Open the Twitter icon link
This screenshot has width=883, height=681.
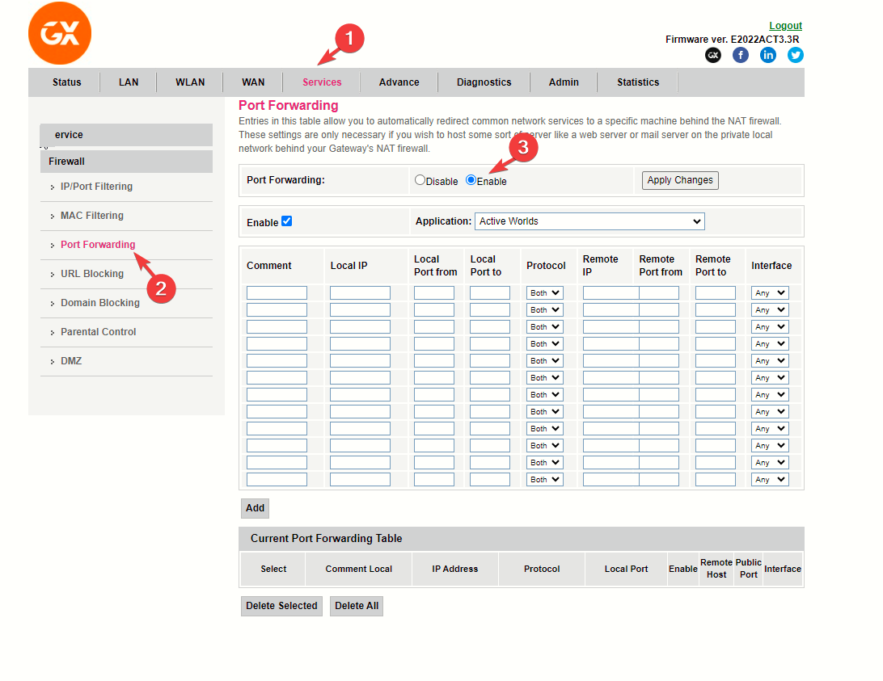coord(796,55)
